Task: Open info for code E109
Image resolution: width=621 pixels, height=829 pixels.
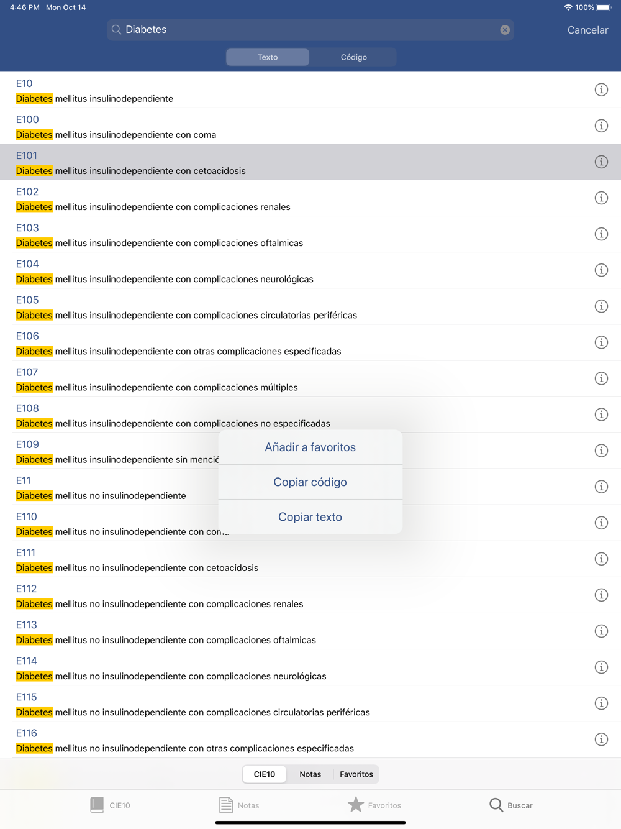Action: [x=601, y=451]
